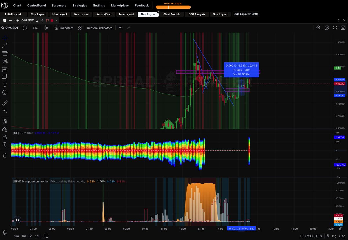Open the Feedback menu item
Viewport: 348px width, 240px height.
click(142, 5)
